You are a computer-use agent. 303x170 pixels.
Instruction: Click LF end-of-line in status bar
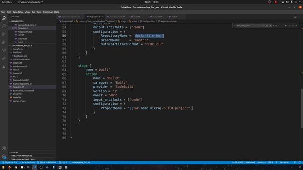(x=276, y=162)
